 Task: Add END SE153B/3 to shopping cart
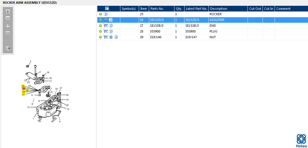(x=106, y=26)
